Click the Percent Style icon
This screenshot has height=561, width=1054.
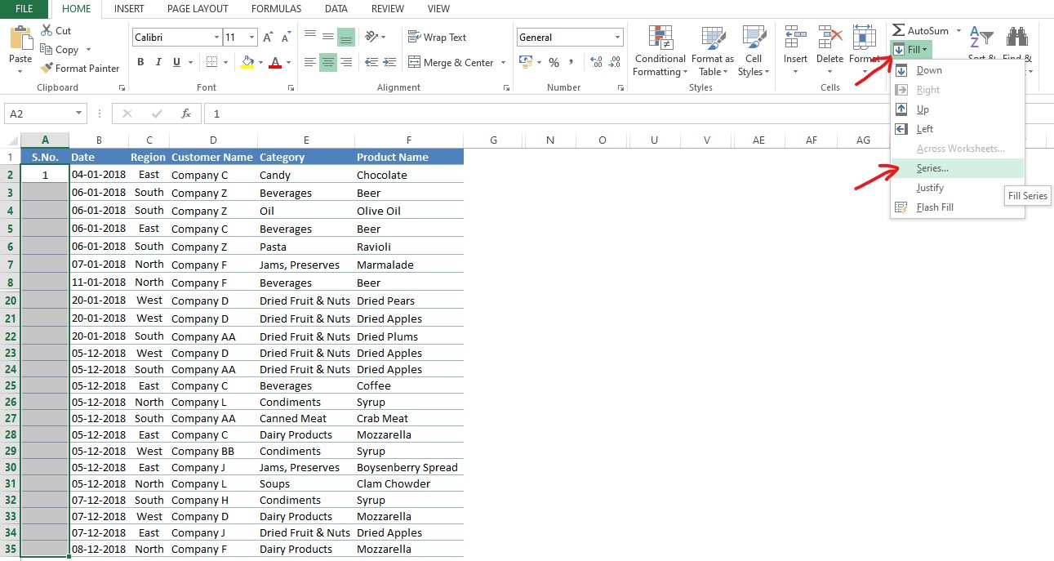click(554, 60)
